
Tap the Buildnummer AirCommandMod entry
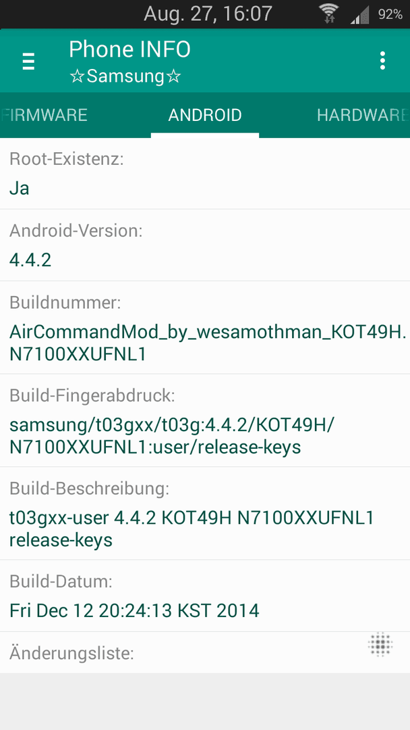point(205,328)
